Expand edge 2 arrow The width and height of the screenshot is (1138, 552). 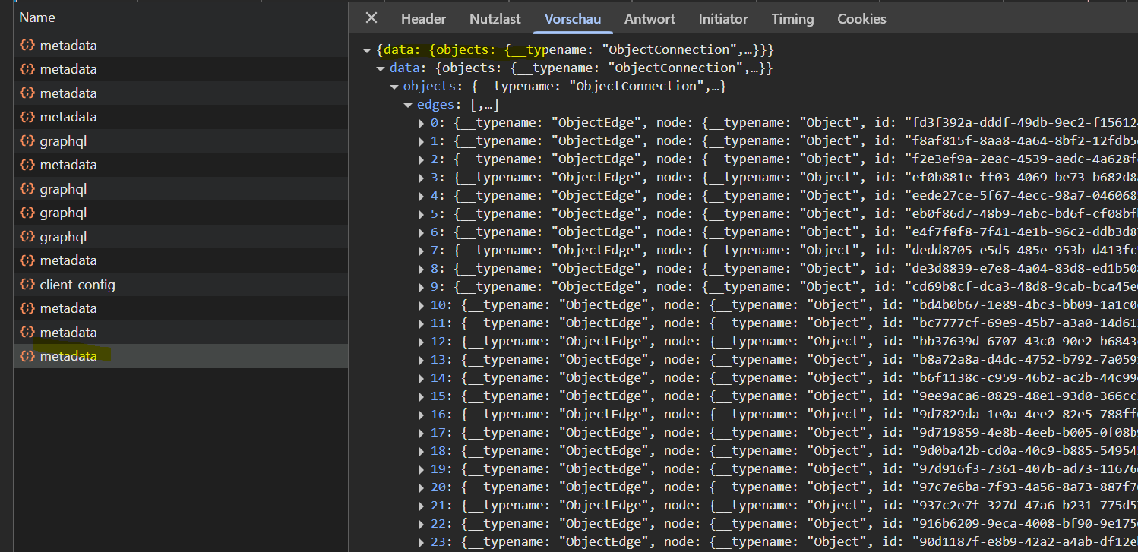coord(422,159)
